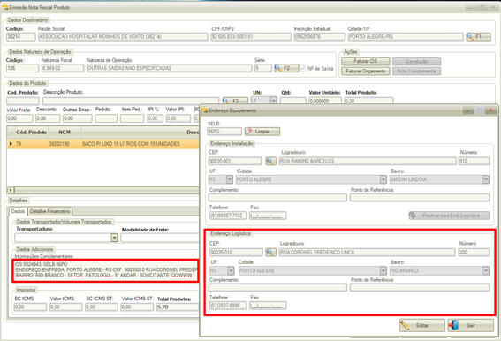The height and width of the screenshot is (341, 501).
Task: Click the grid horizontal scrollbar left arrow
Action: [x=11, y=190]
